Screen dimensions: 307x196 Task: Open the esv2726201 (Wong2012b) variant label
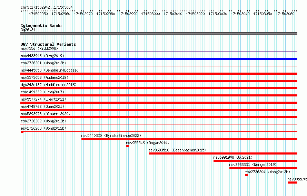click(43, 63)
